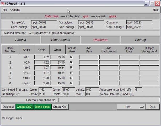Click the Working directory path text

tap(52, 33)
